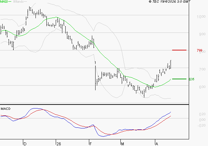Click the 700 price axis label

tap(202, 69)
